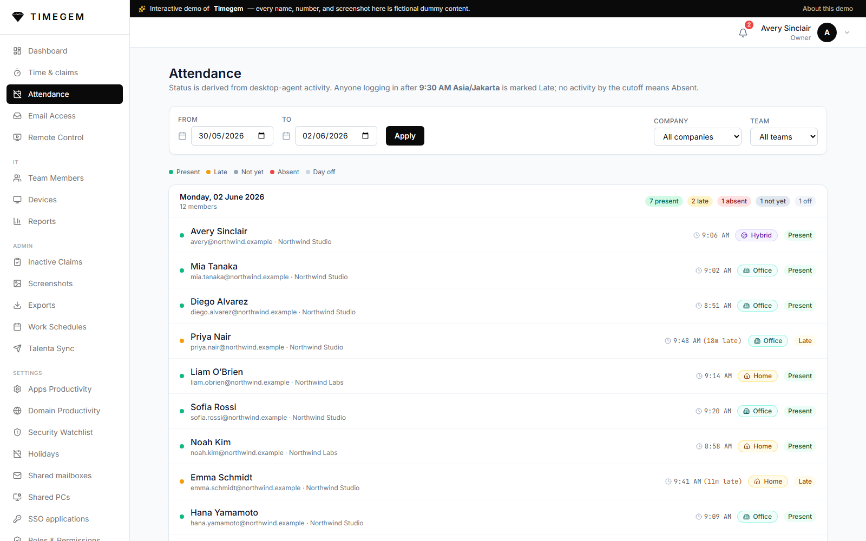Viewport: 866px width, 541px height.
Task: Click the Work Schedules calendar icon
Action: pyautogui.click(x=17, y=327)
